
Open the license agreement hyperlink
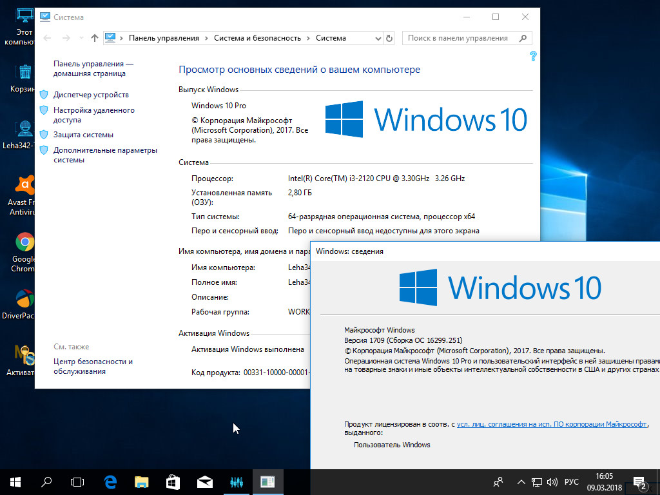(552, 425)
